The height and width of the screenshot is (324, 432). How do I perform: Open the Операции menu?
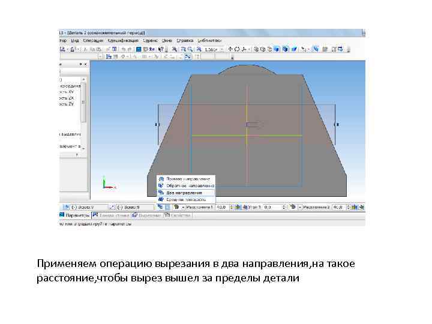[x=93, y=41]
